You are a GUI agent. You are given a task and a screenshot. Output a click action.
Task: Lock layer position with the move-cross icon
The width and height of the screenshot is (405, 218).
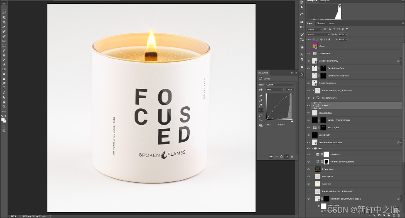coord(322,39)
